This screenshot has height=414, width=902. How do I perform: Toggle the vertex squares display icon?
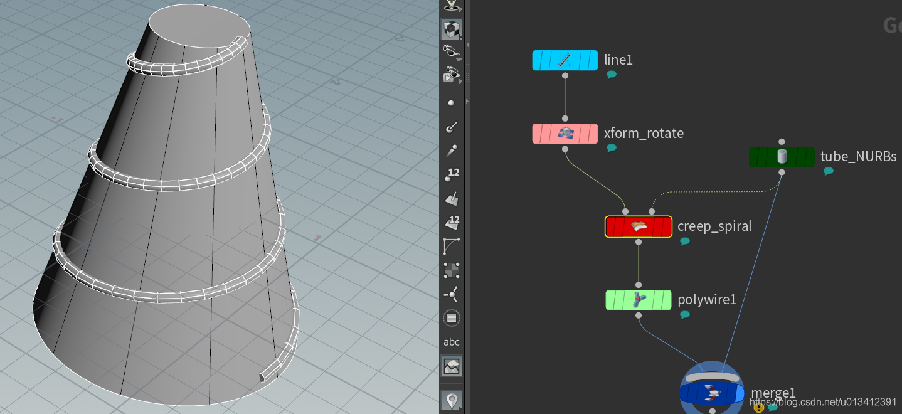pyautogui.click(x=452, y=270)
